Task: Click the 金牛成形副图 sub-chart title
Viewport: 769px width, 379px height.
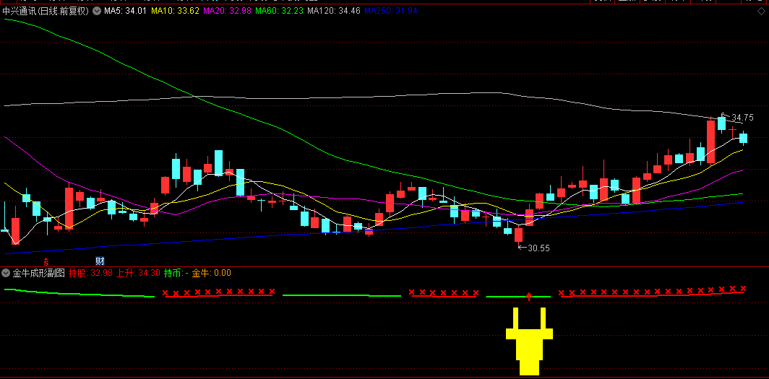Action: point(39,273)
